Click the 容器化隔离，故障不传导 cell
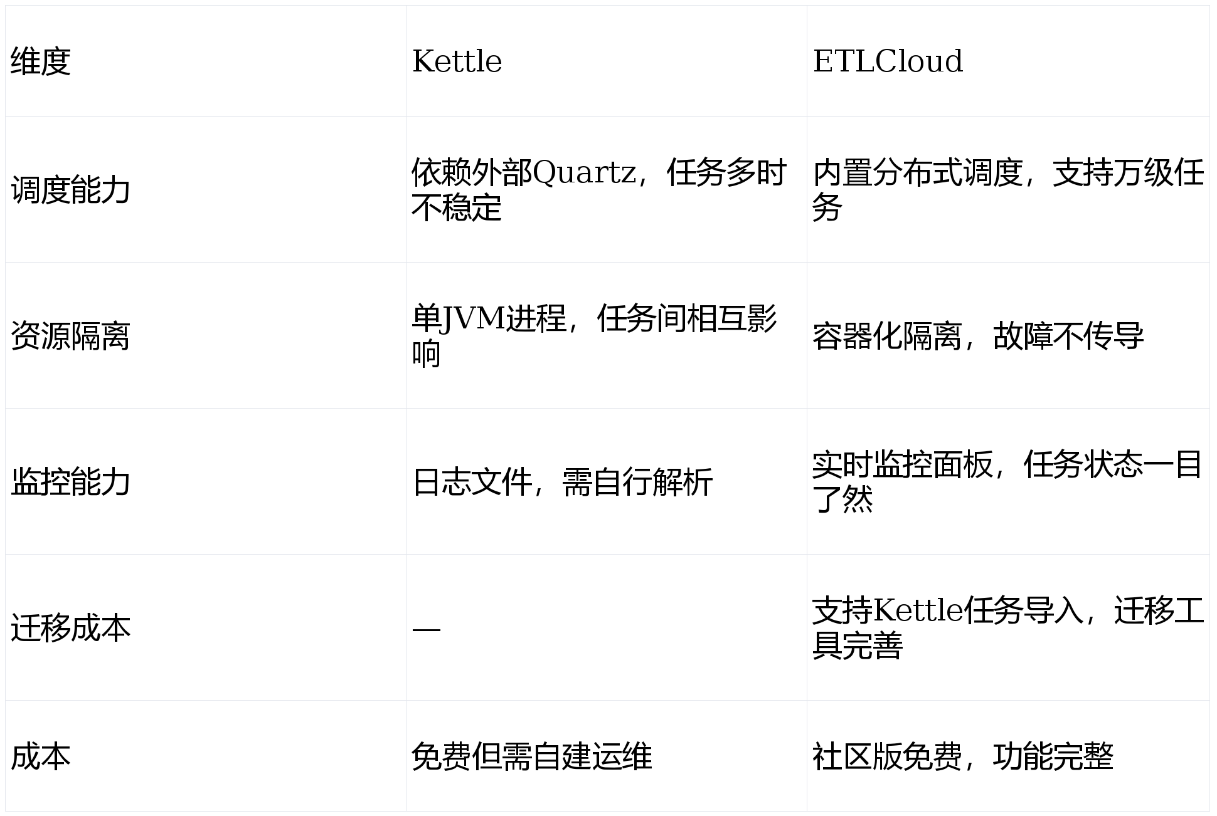 click(1008, 335)
